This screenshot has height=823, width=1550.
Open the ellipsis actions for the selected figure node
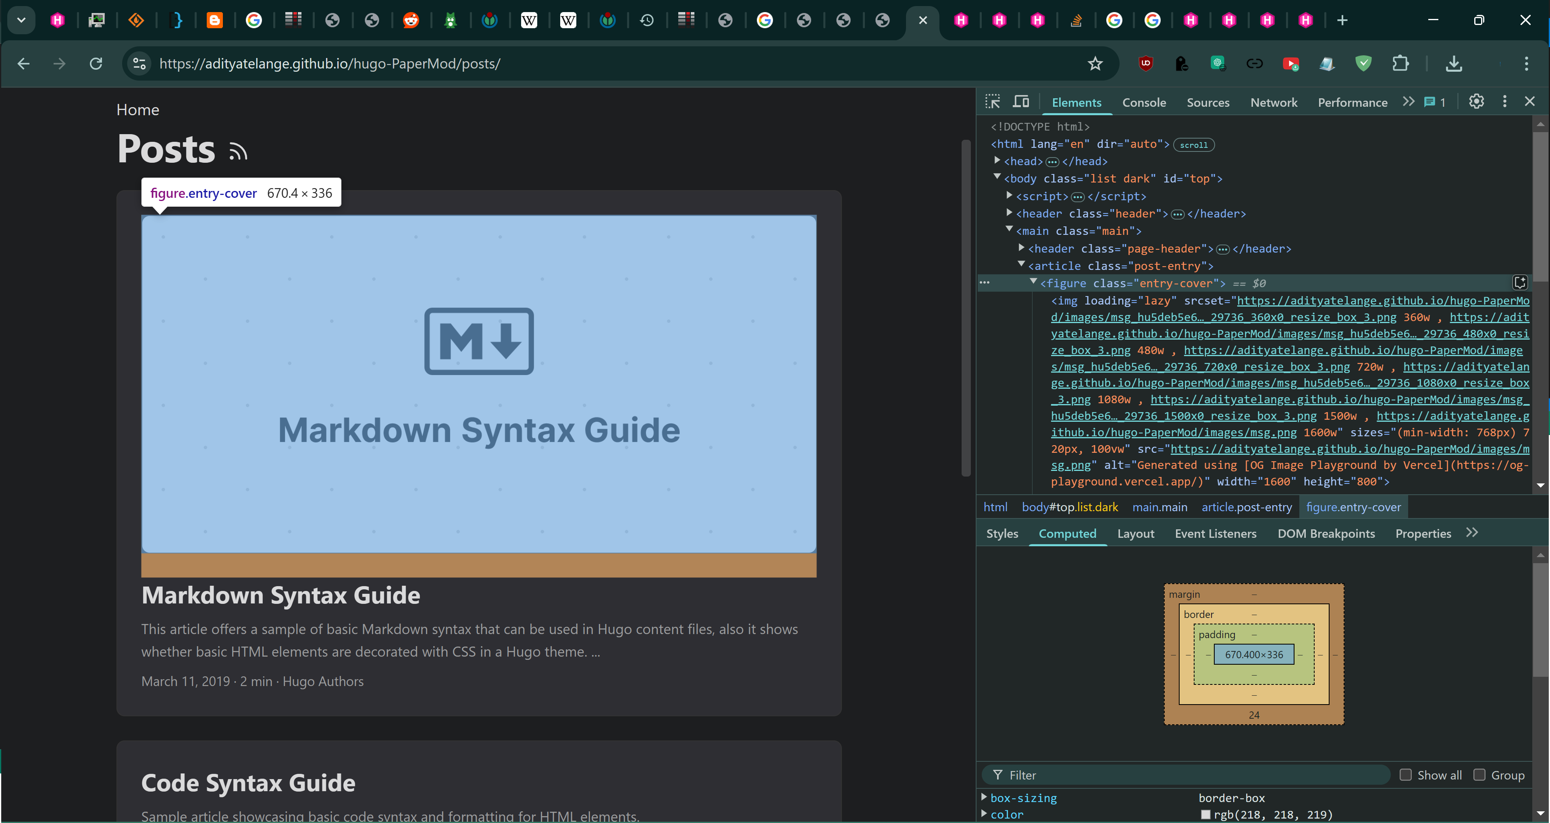985,282
